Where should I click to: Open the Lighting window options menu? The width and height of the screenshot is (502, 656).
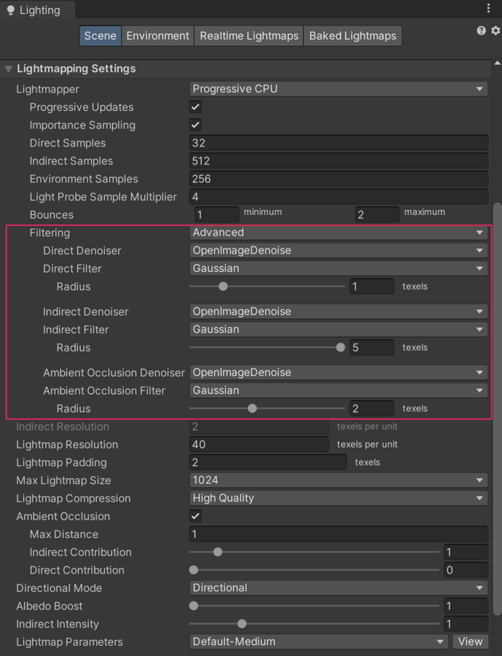pos(490,7)
